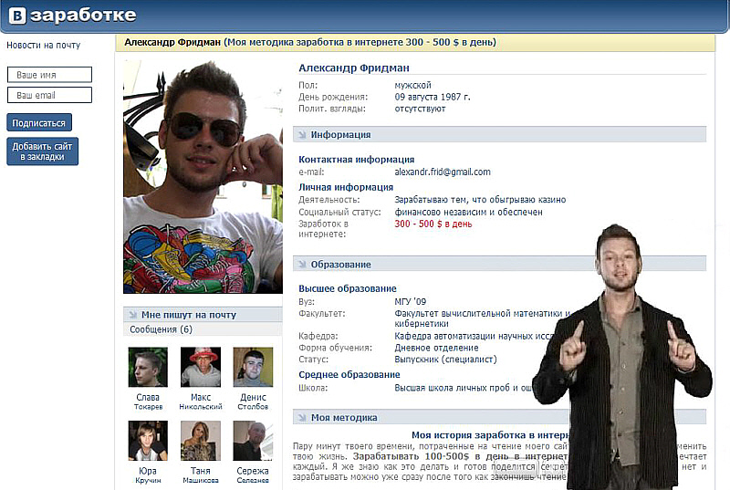Click Выпускник (специалист) status value
Viewport: 730px width, 490px height.
445,360
